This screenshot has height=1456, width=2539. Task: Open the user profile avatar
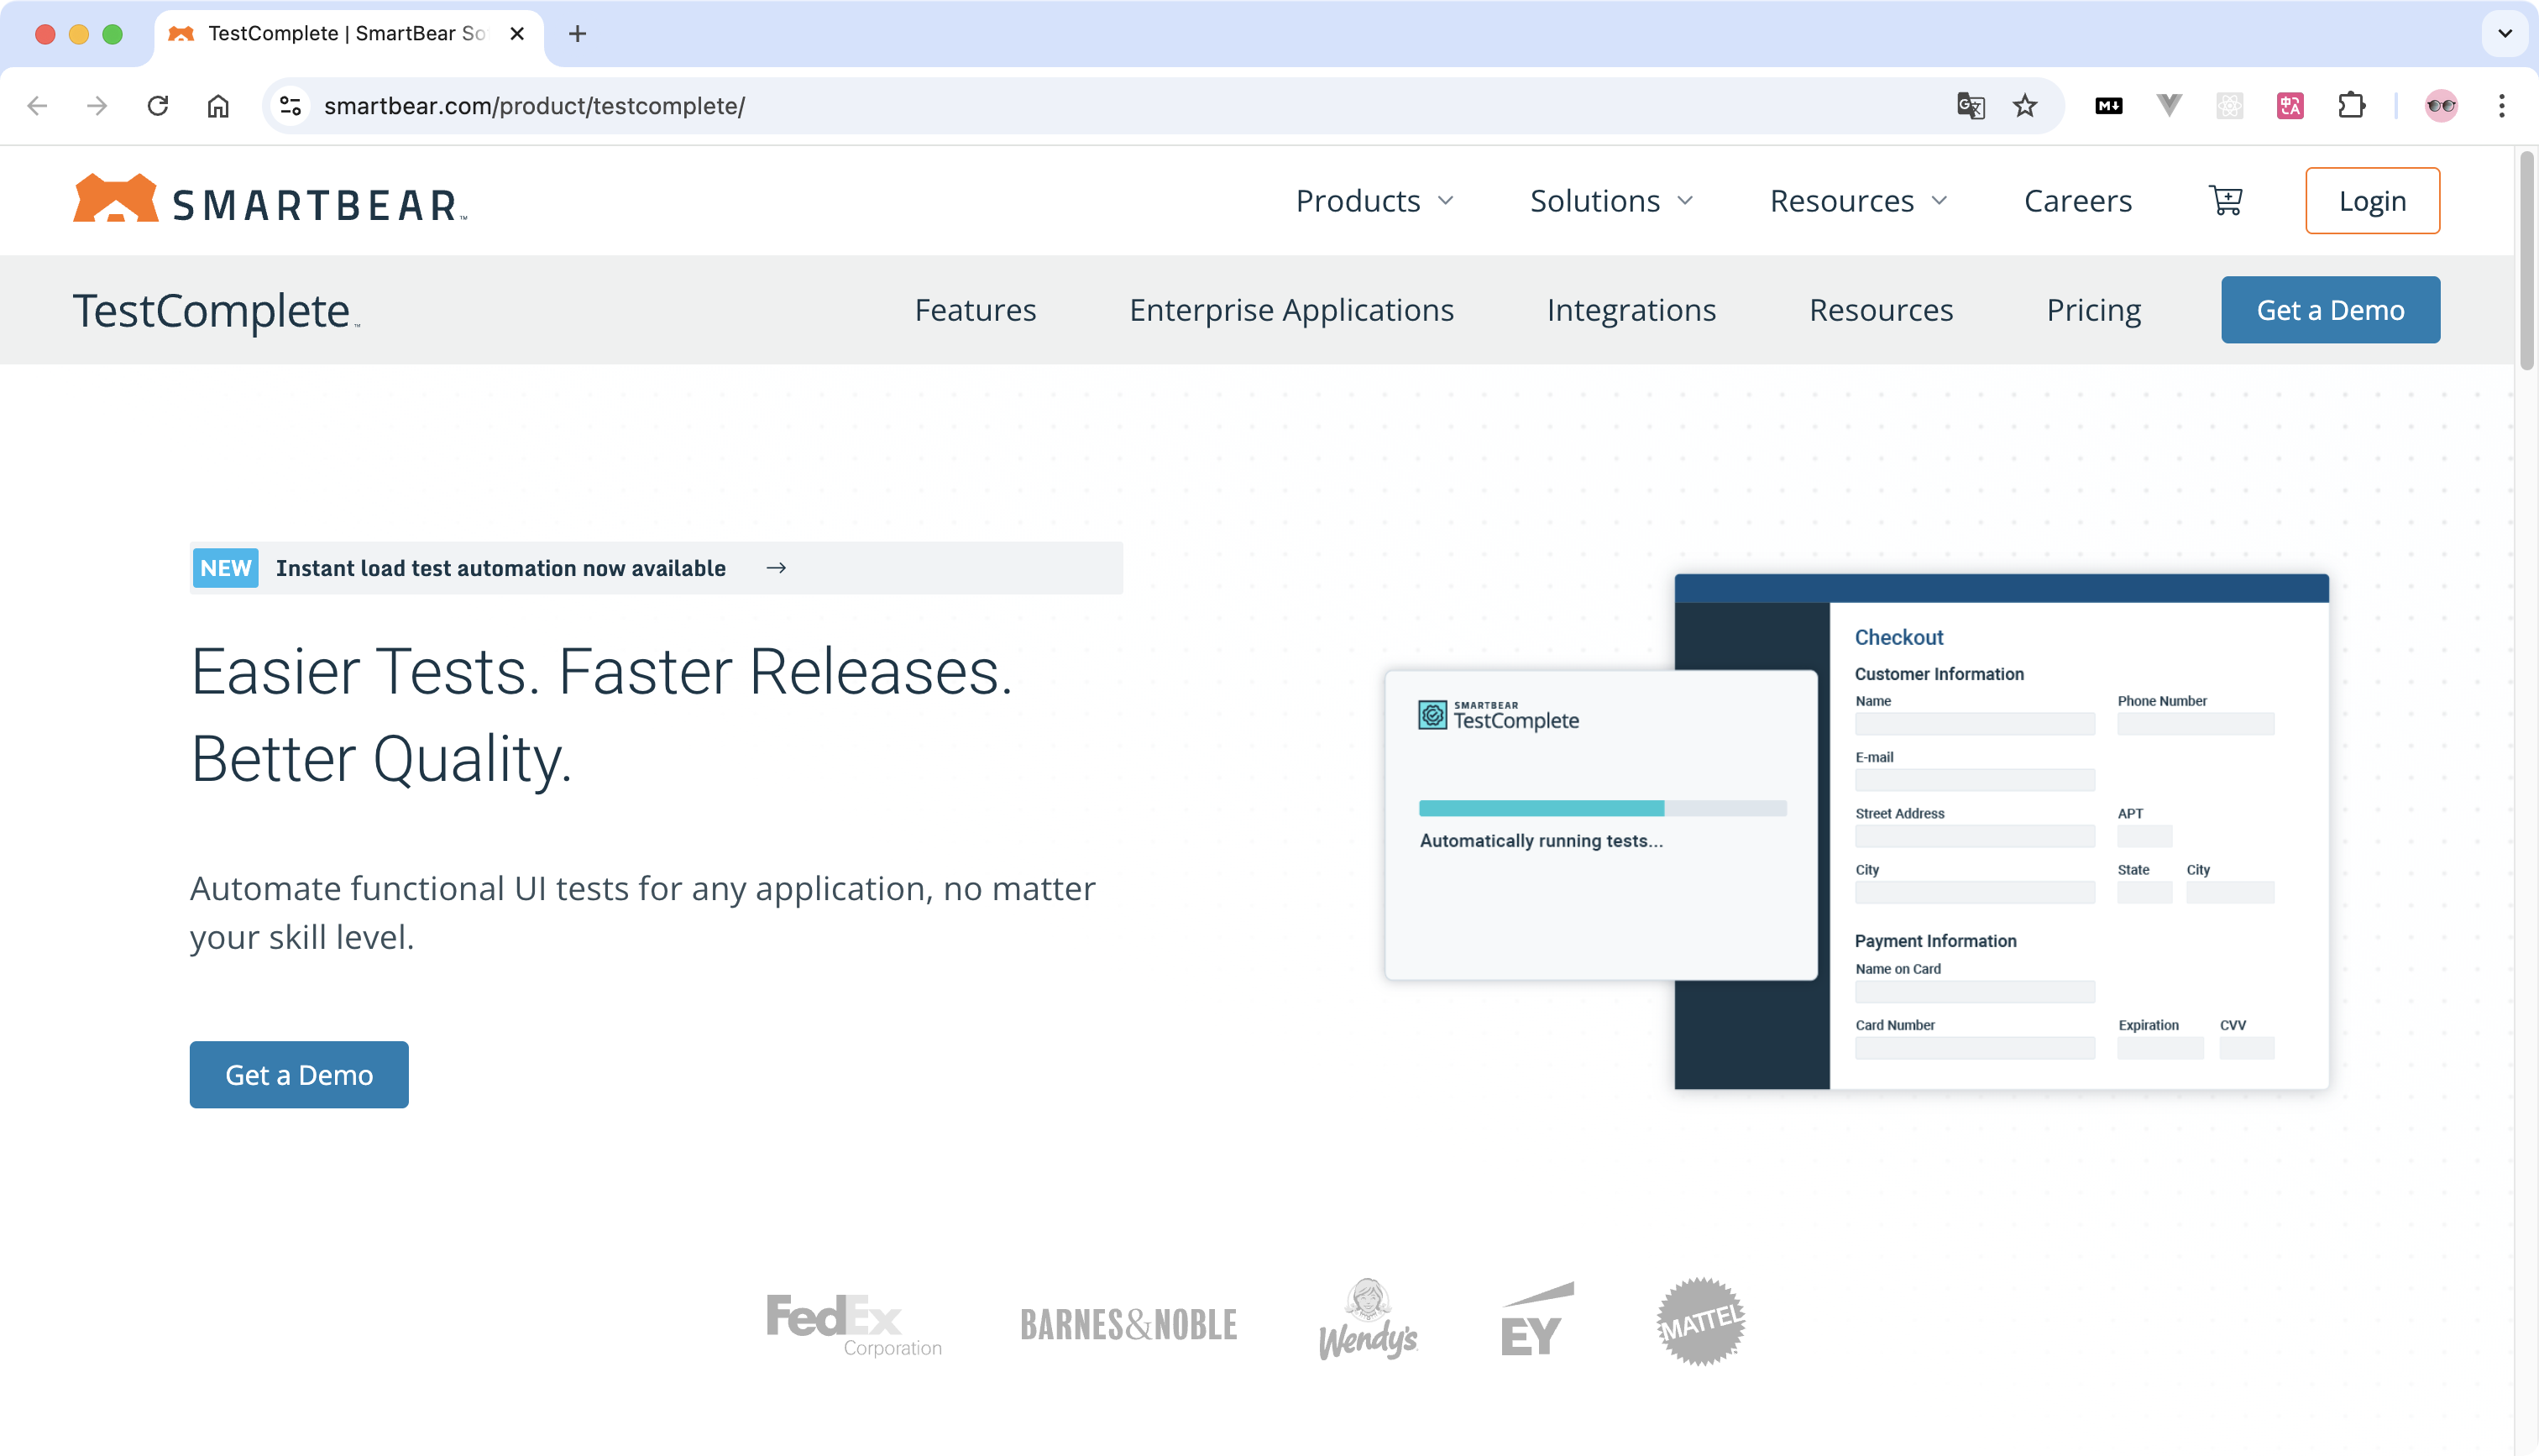click(2440, 106)
